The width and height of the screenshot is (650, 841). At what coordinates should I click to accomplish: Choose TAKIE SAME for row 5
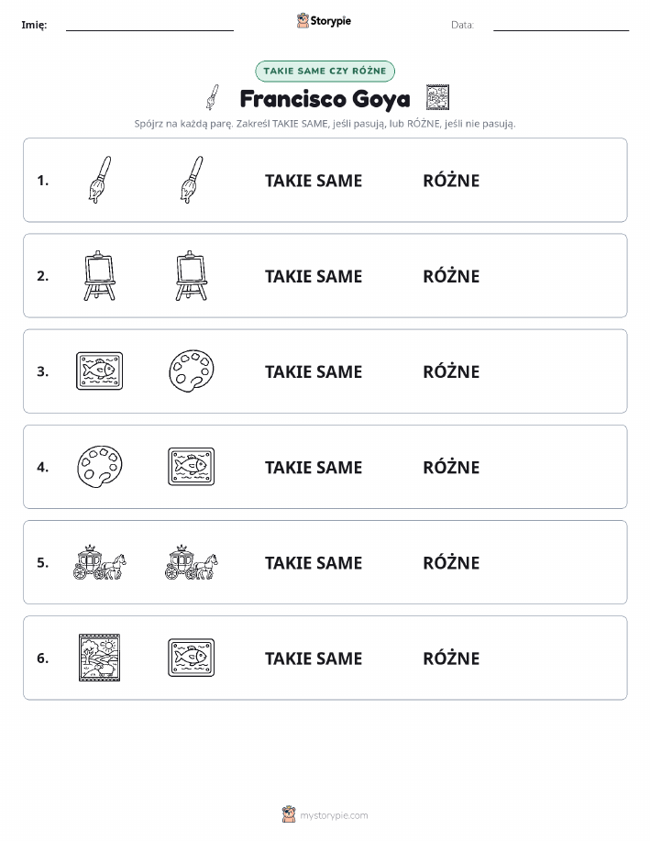[314, 562]
